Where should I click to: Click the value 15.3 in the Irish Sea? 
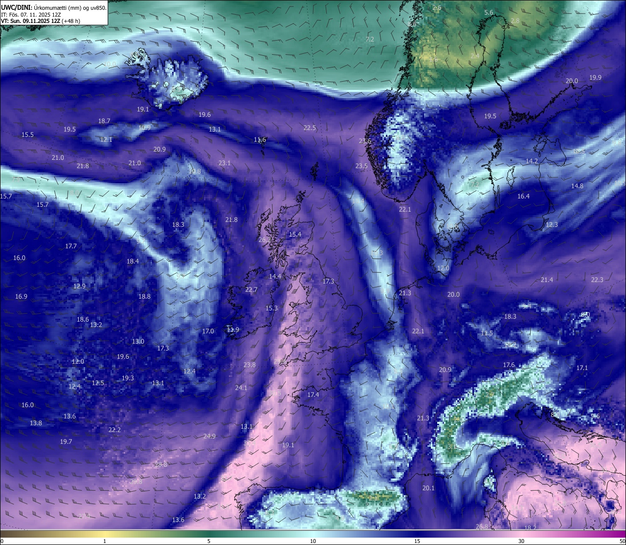[x=271, y=308]
